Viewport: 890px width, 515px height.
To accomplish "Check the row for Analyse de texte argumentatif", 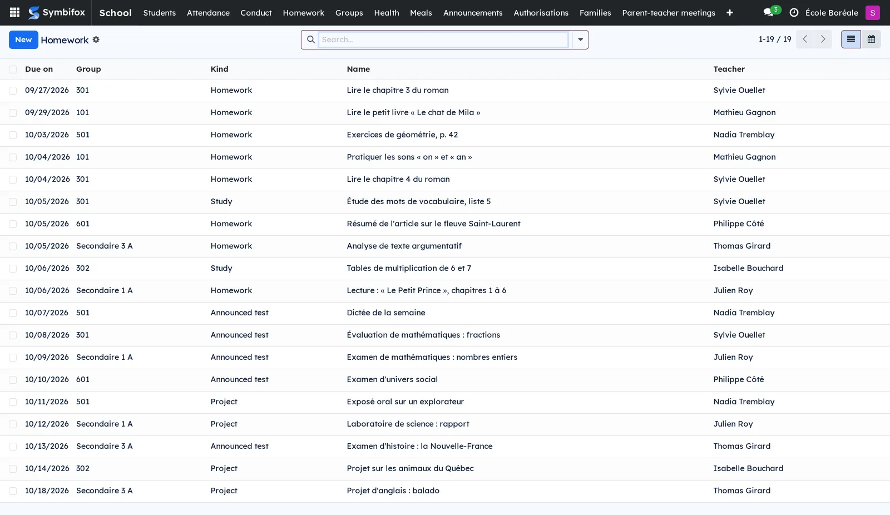I will point(13,246).
